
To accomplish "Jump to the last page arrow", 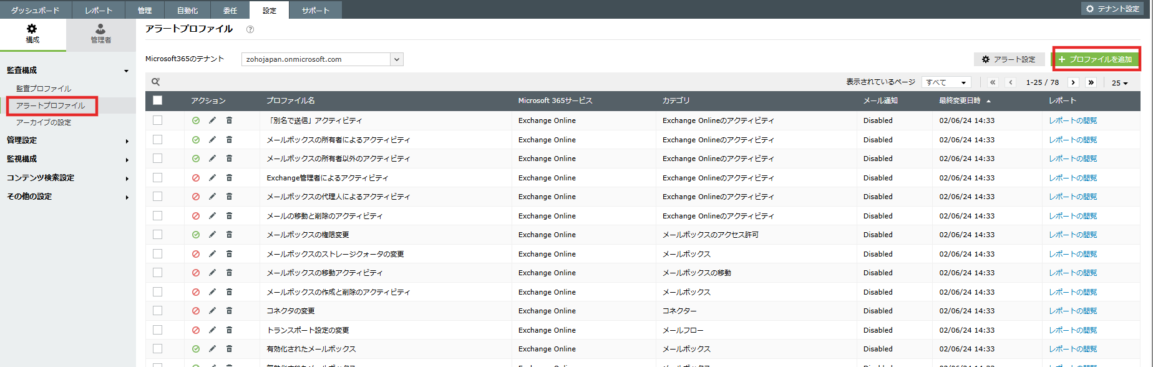I will [1091, 82].
